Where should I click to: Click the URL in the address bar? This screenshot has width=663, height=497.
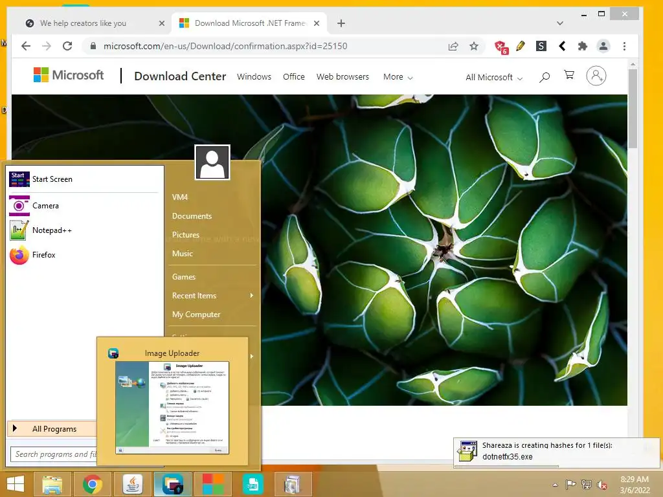(x=225, y=46)
